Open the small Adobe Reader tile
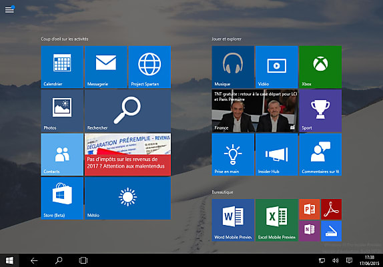The height and width of the screenshot is (267, 383). (331, 210)
